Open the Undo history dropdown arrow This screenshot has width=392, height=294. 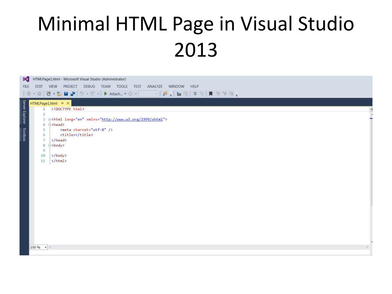click(87, 94)
